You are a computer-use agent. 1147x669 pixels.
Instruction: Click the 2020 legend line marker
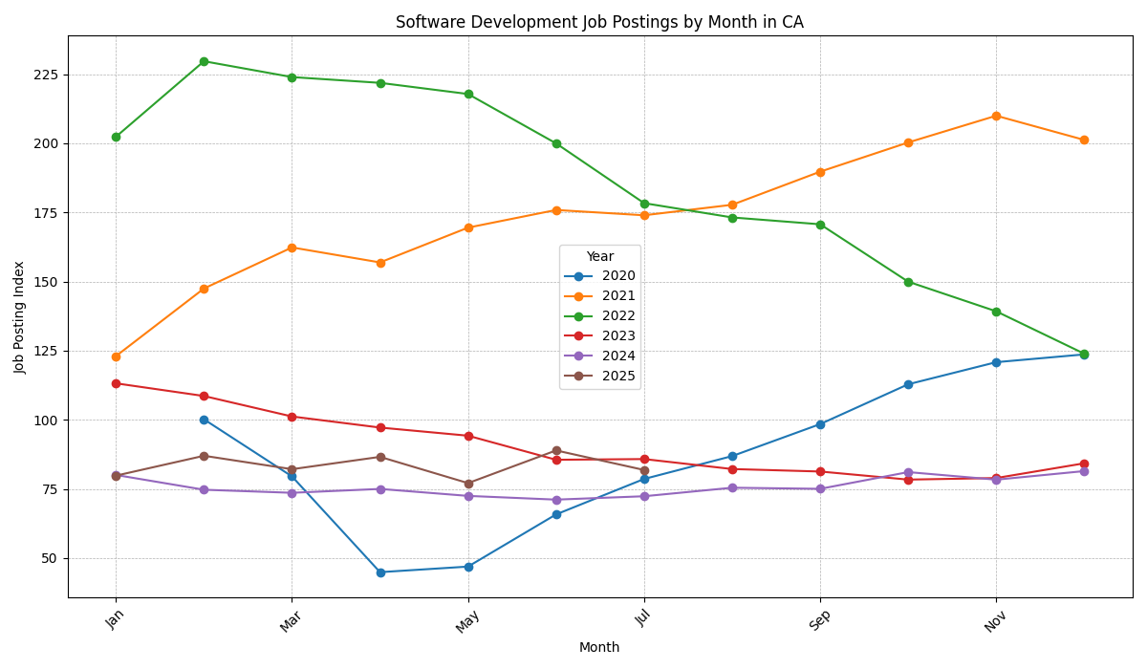[578, 276]
